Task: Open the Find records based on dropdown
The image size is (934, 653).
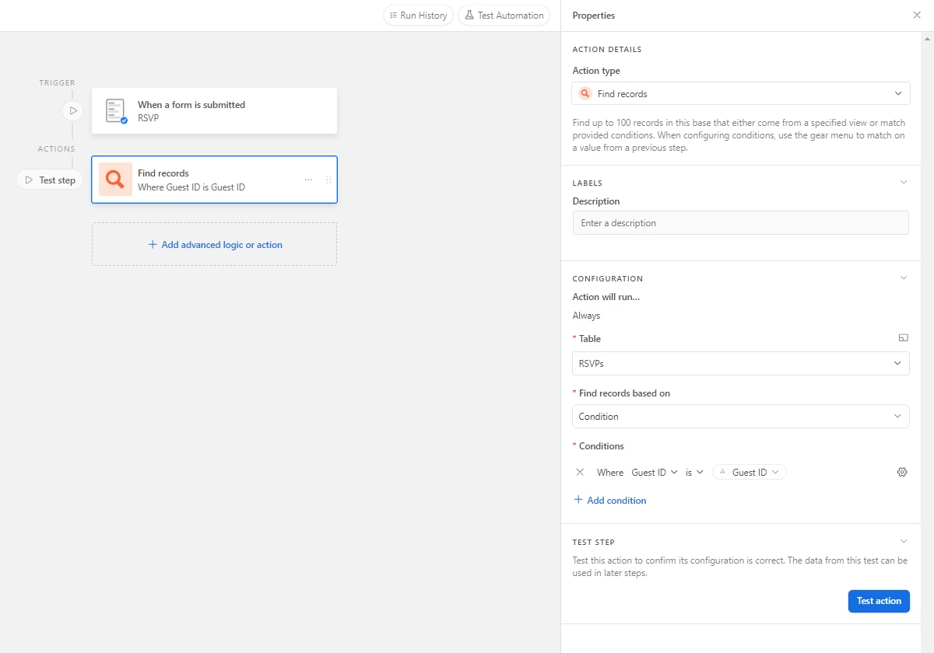Action: (x=740, y=416)
